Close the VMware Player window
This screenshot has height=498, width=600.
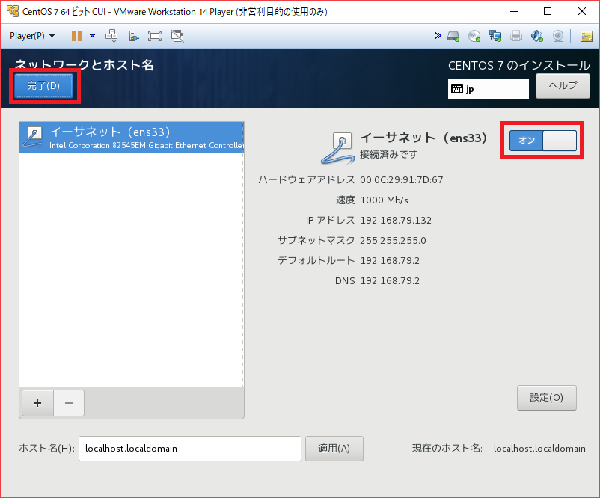581,11
